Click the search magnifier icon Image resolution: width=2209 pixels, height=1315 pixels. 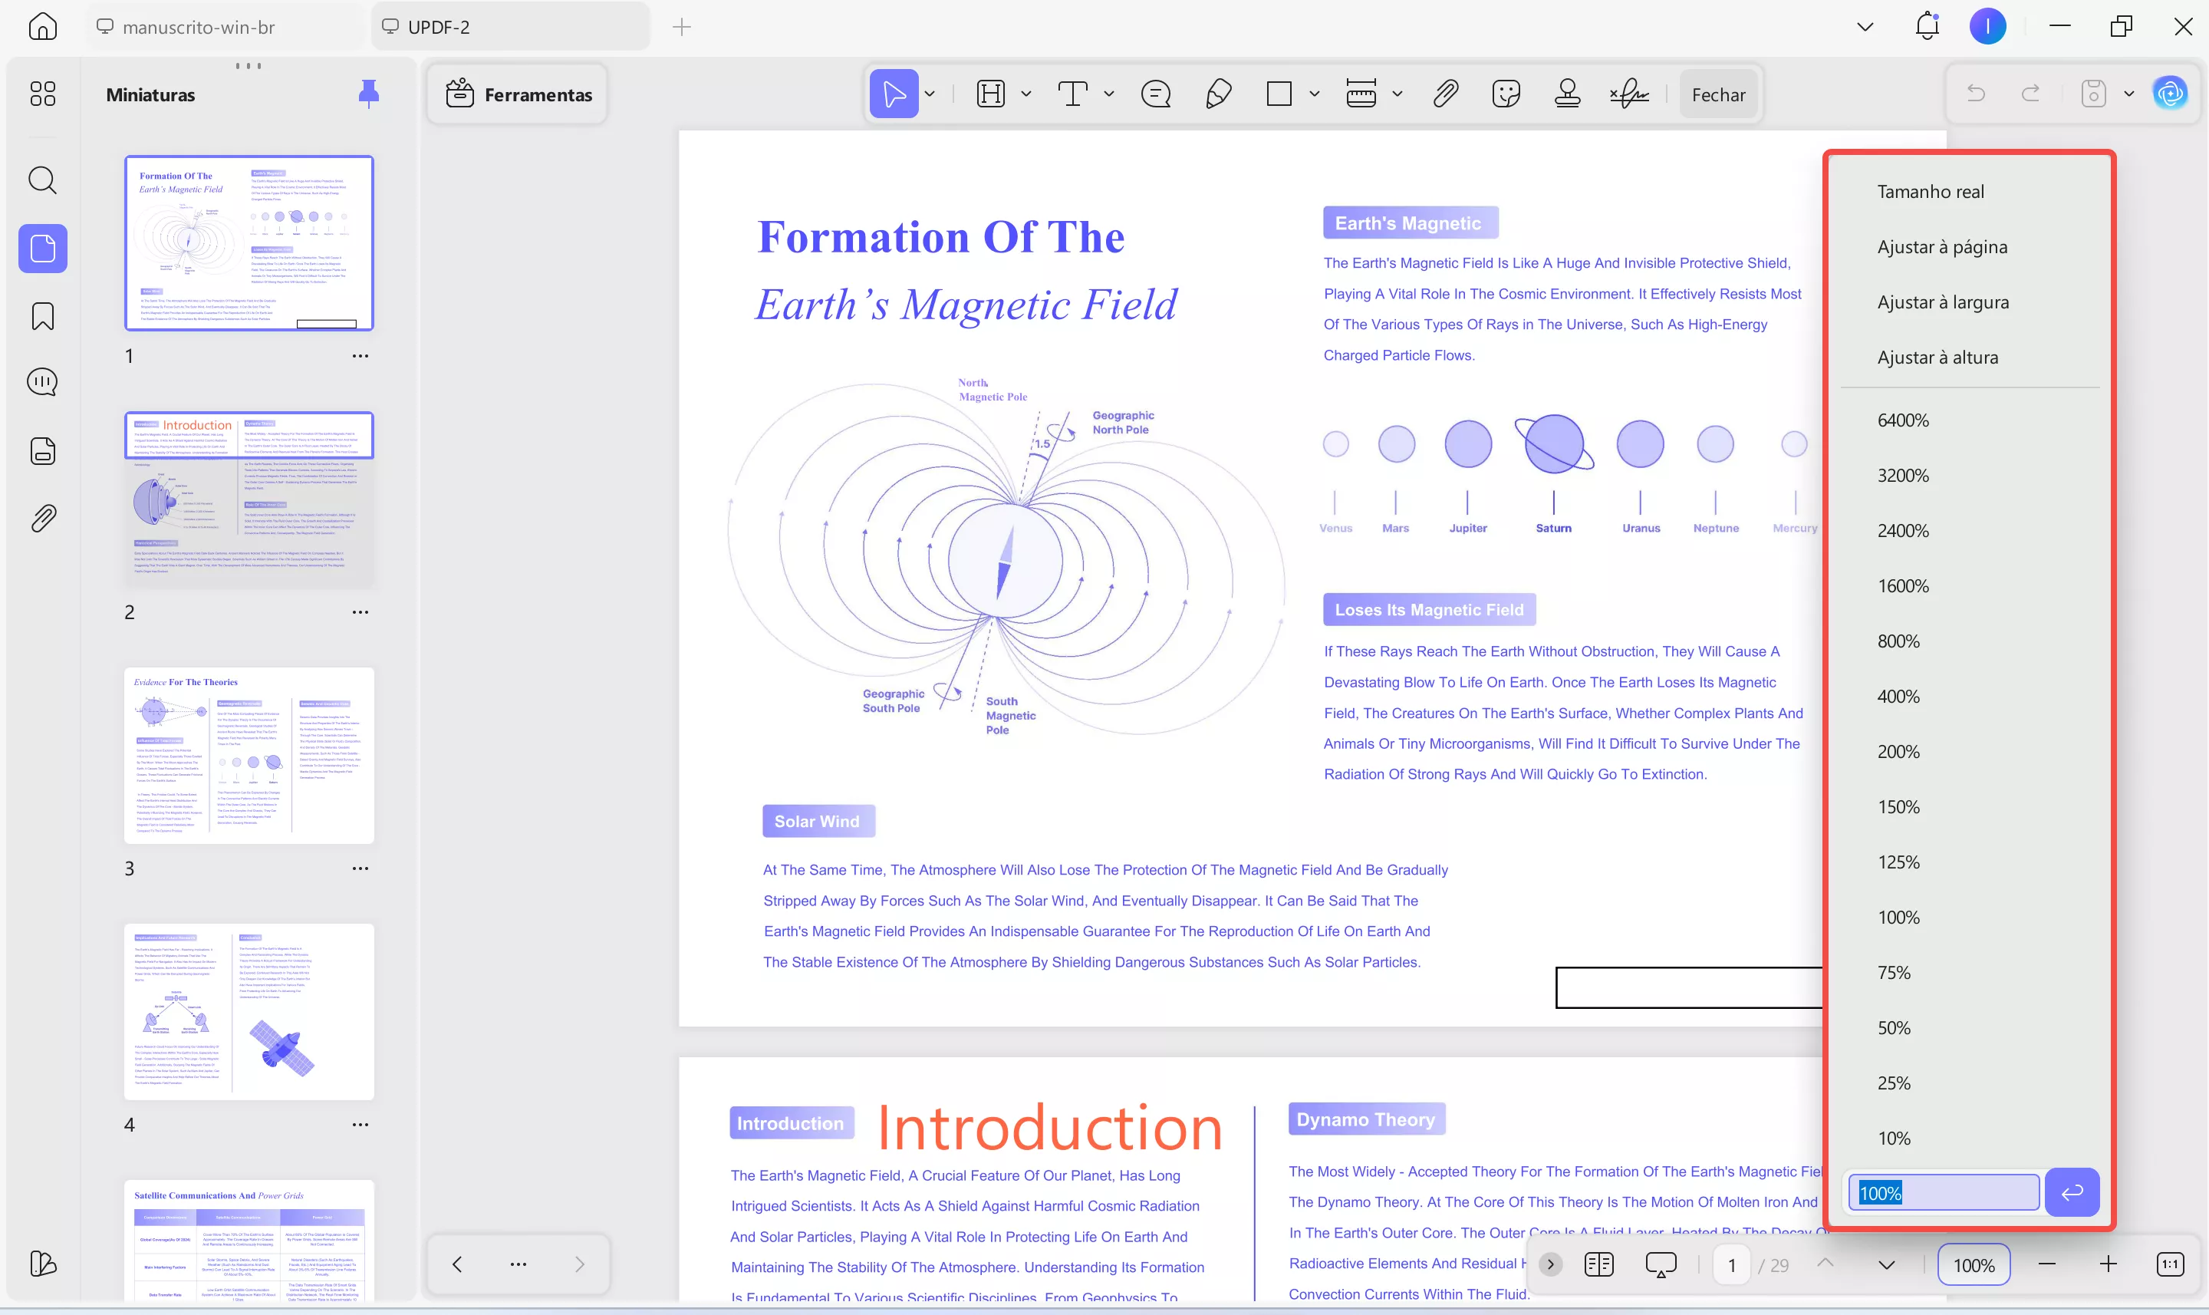tap(42, 181)
